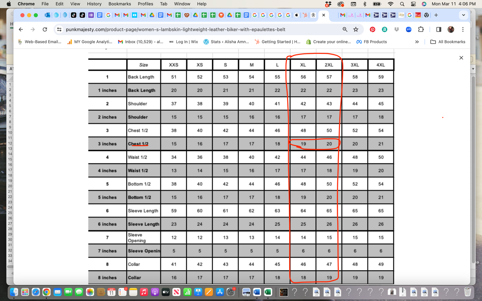This screenshot has height=301, width=482.
Task: Open the Chrome profile avatar
Action: pos(451,29)
